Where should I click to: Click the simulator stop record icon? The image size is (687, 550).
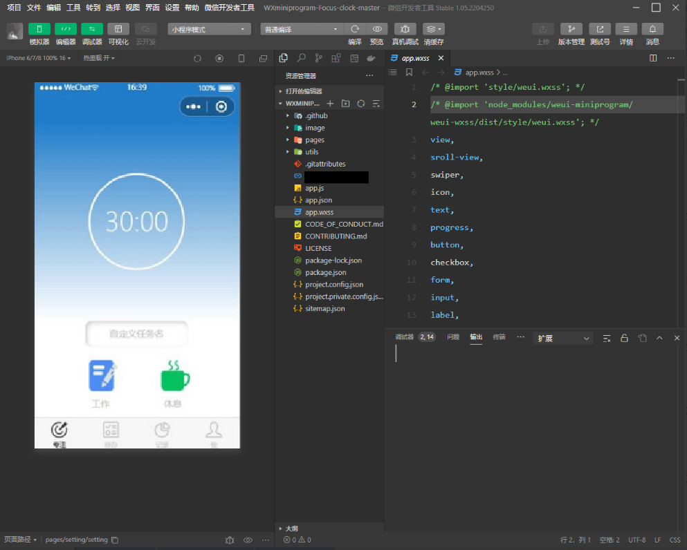coord(219,58)
